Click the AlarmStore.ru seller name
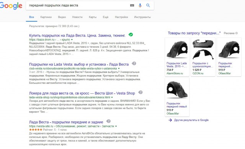This screenshot has width=245, height=149. click(175, 74)
